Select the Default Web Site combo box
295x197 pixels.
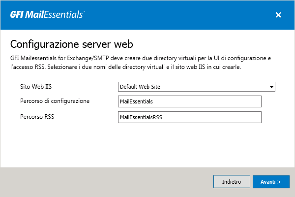point(197,87)
